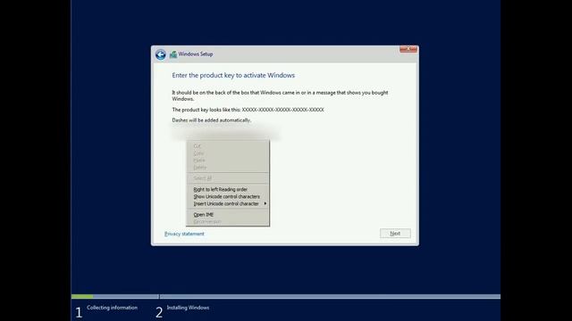This screenshot has height=321, width=572.
Task: Click 'Dashes will be added automatically' text
Action: [212, 120]
